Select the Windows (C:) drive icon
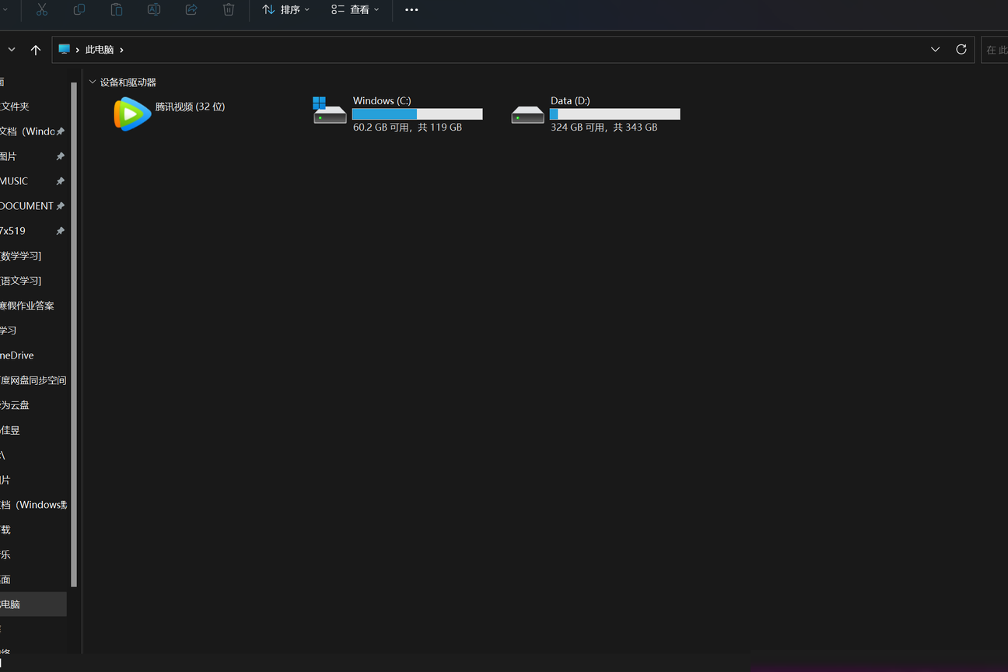This screenshot has width=1008, height=672. coord(330,110)
